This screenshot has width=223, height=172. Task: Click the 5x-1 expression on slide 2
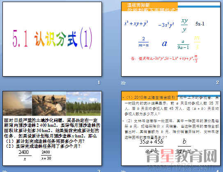[200, 24]
